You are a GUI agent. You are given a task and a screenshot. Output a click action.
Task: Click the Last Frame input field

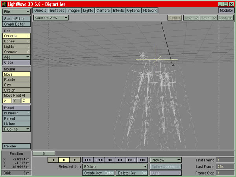(x=224, y=167)
